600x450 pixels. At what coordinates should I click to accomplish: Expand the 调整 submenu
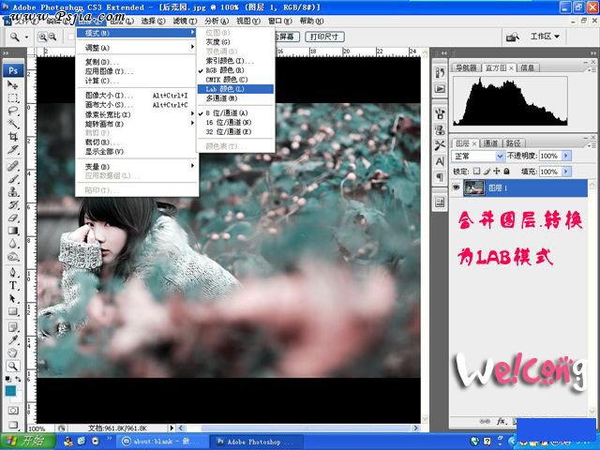click(x=137, y=48)
